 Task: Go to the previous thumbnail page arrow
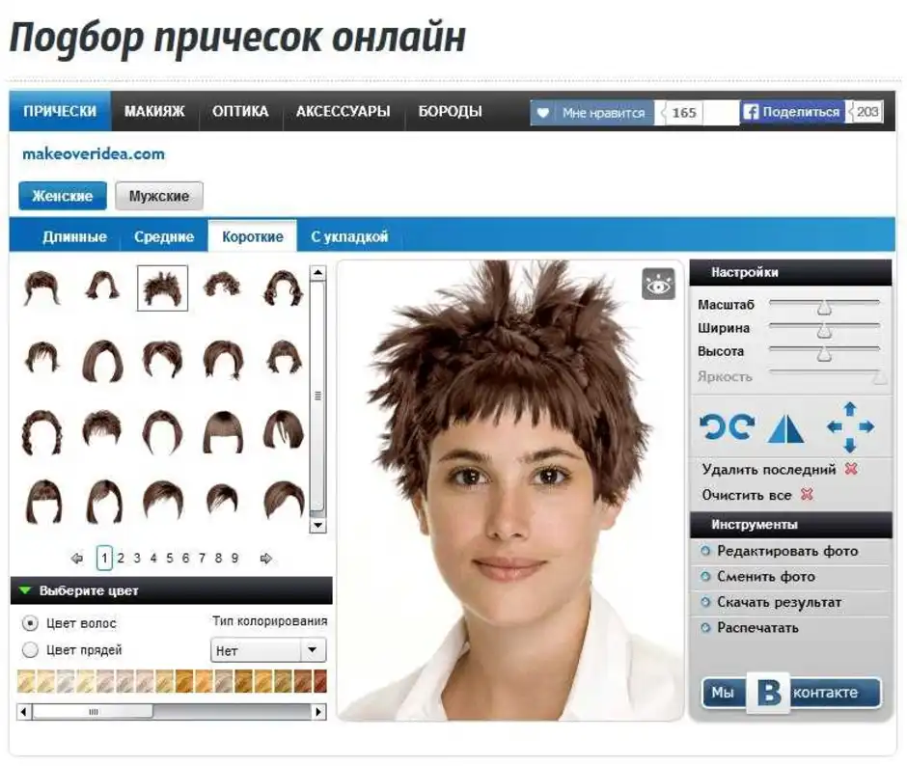point(76,559)
